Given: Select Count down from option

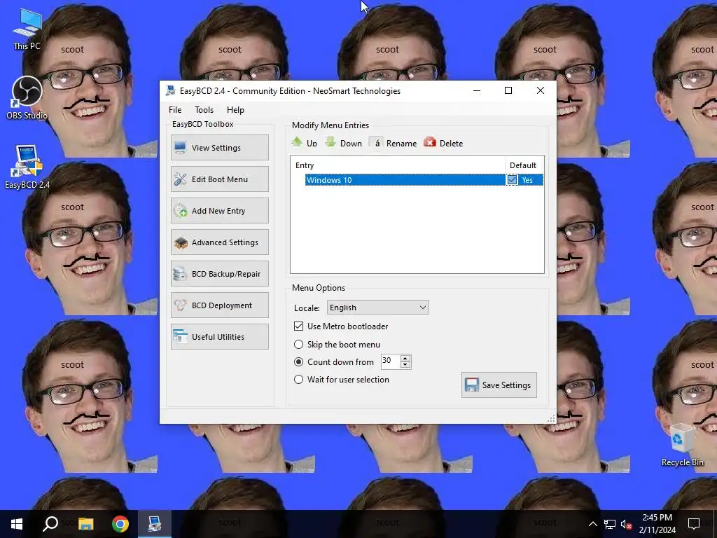Looking at the screenshot, I should point(298,362).
